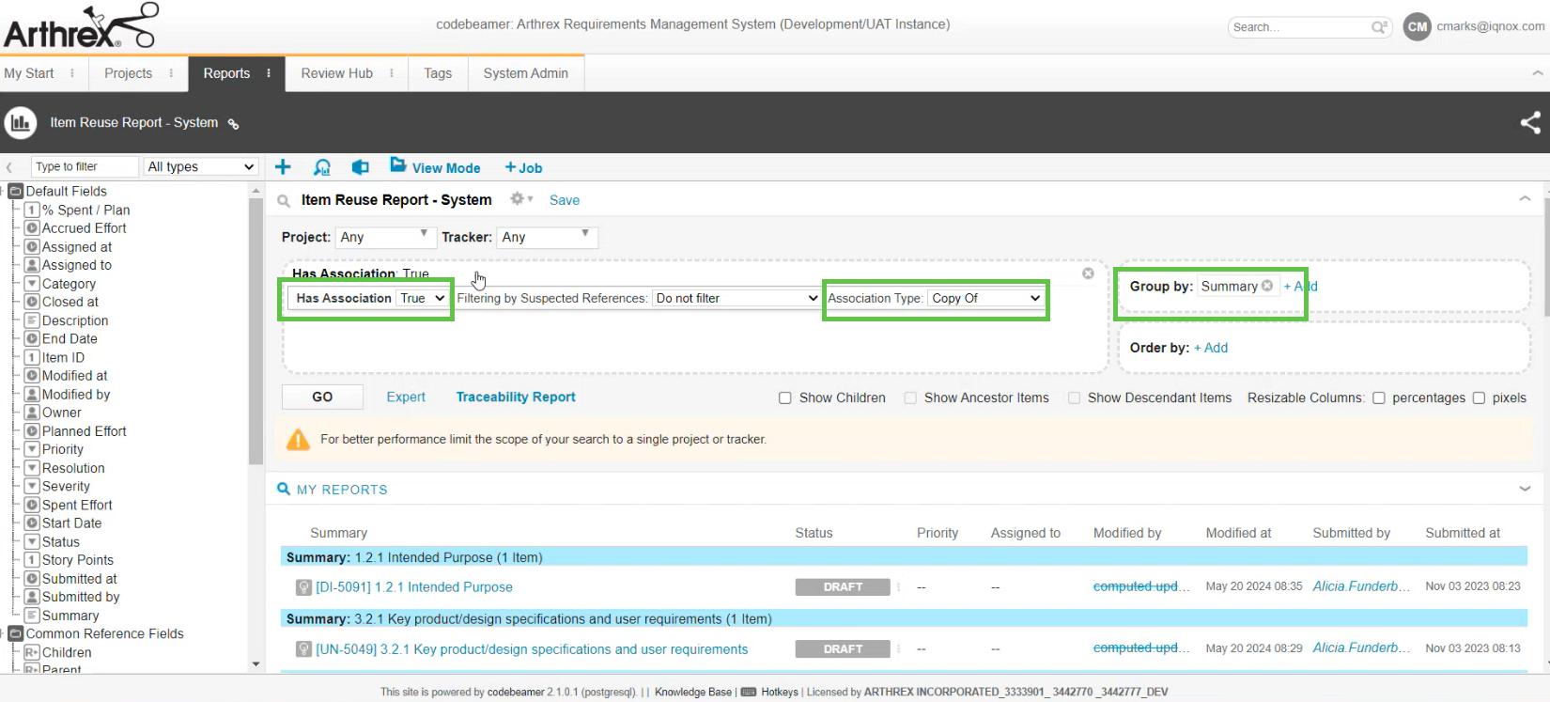Tick the percentages checkbox for Resizable Columns
Viewport: 1550px width, 702px height.
(1379, 398)
